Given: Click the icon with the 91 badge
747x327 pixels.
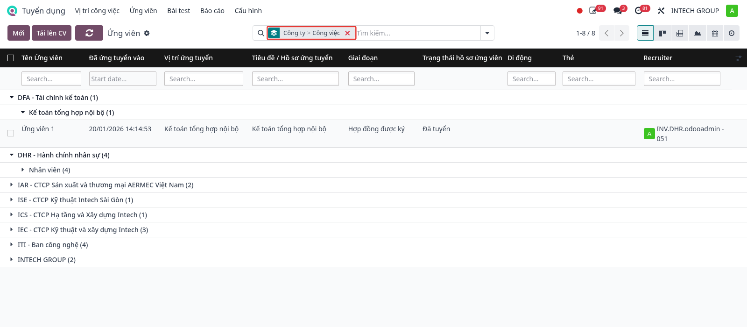Looking at the screenshot, I should click(x=594, y=11).
